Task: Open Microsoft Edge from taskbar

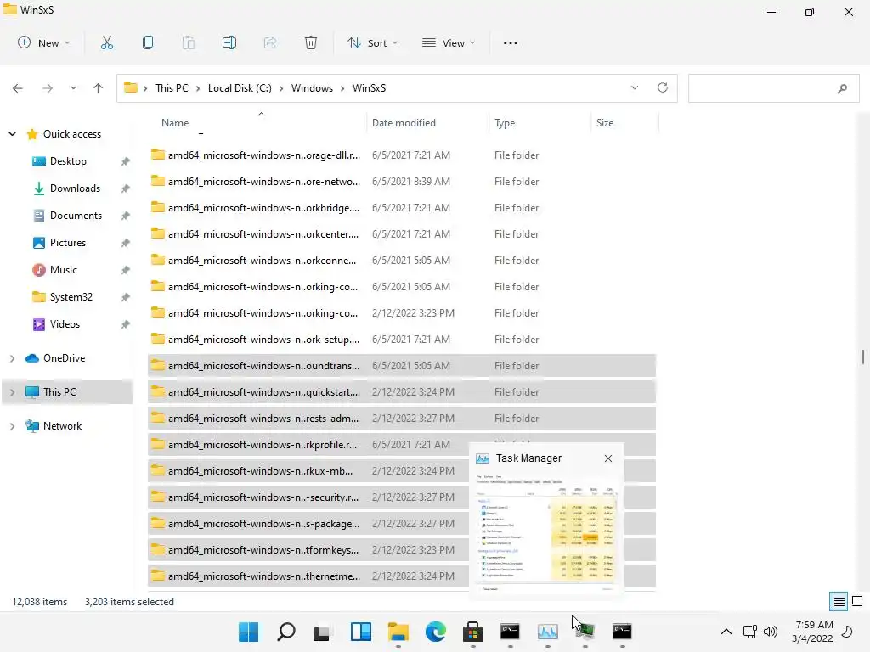Action: (436, 632)
